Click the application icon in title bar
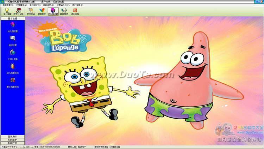Screen dimensions: 264x149 tap(2, 1)
